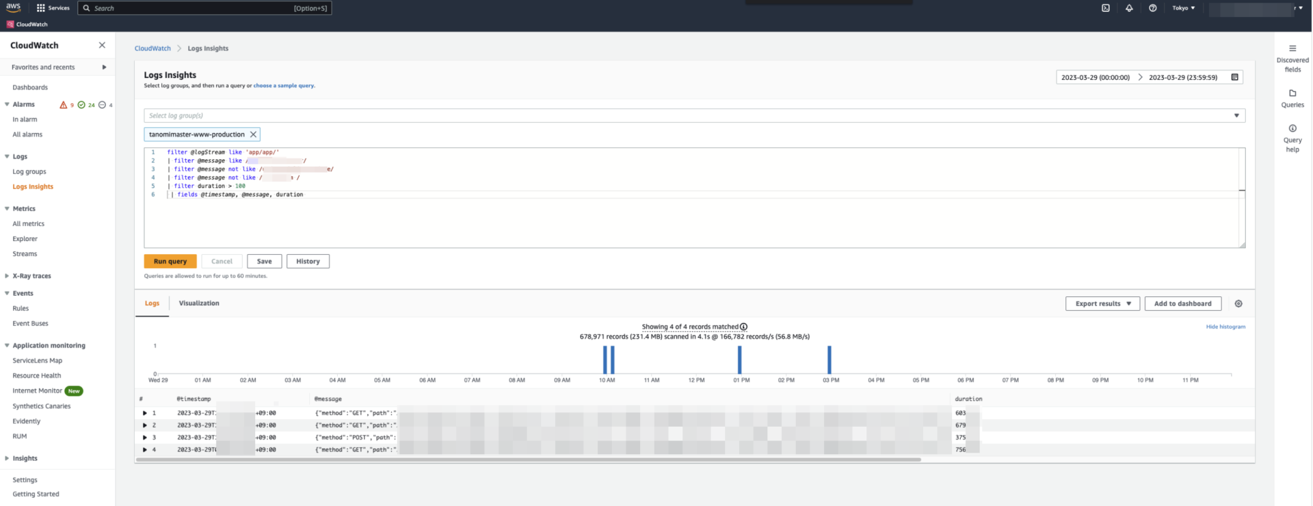Click the histogram bar near 03 PM
The image size is (1313, 506).
pos(830,360)
